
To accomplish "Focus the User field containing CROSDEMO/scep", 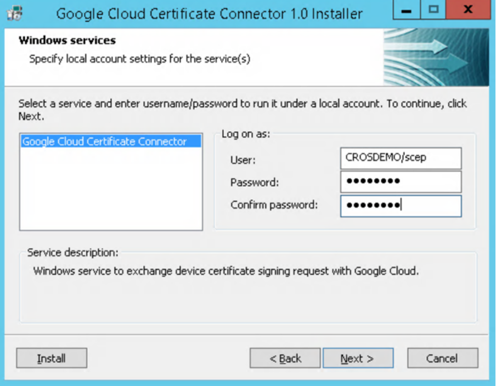I will (x=401, y=158).
